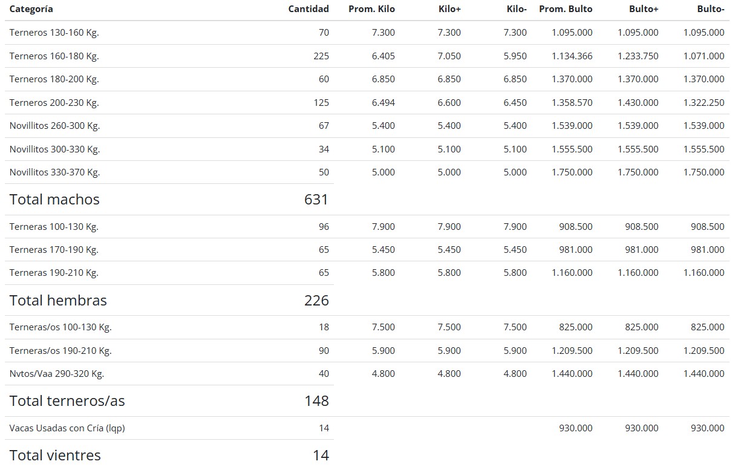The height and width of the screenshot is (467, 735).
Task: Click the Total machos heading
Action: coord(54,200)
